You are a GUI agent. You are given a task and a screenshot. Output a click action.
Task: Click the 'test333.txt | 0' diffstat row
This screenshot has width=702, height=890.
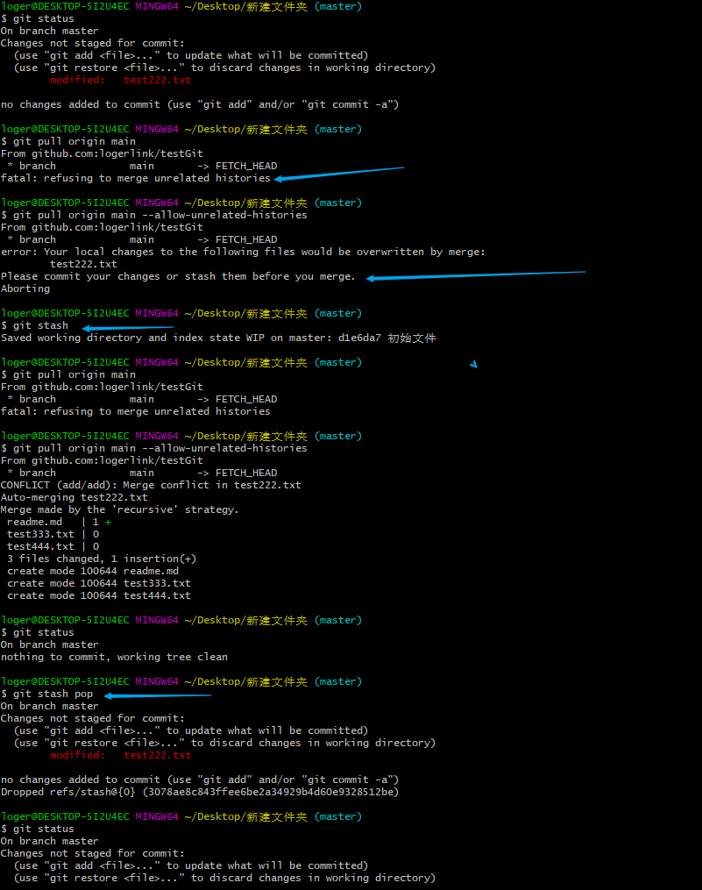(53, 534)
